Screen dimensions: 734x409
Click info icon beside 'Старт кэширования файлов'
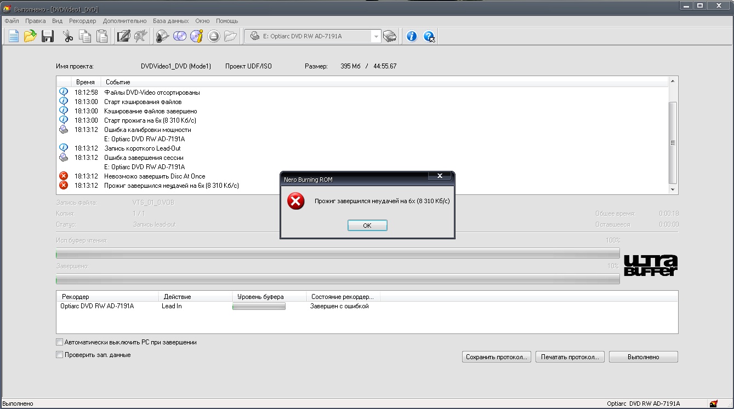[64, 102]
